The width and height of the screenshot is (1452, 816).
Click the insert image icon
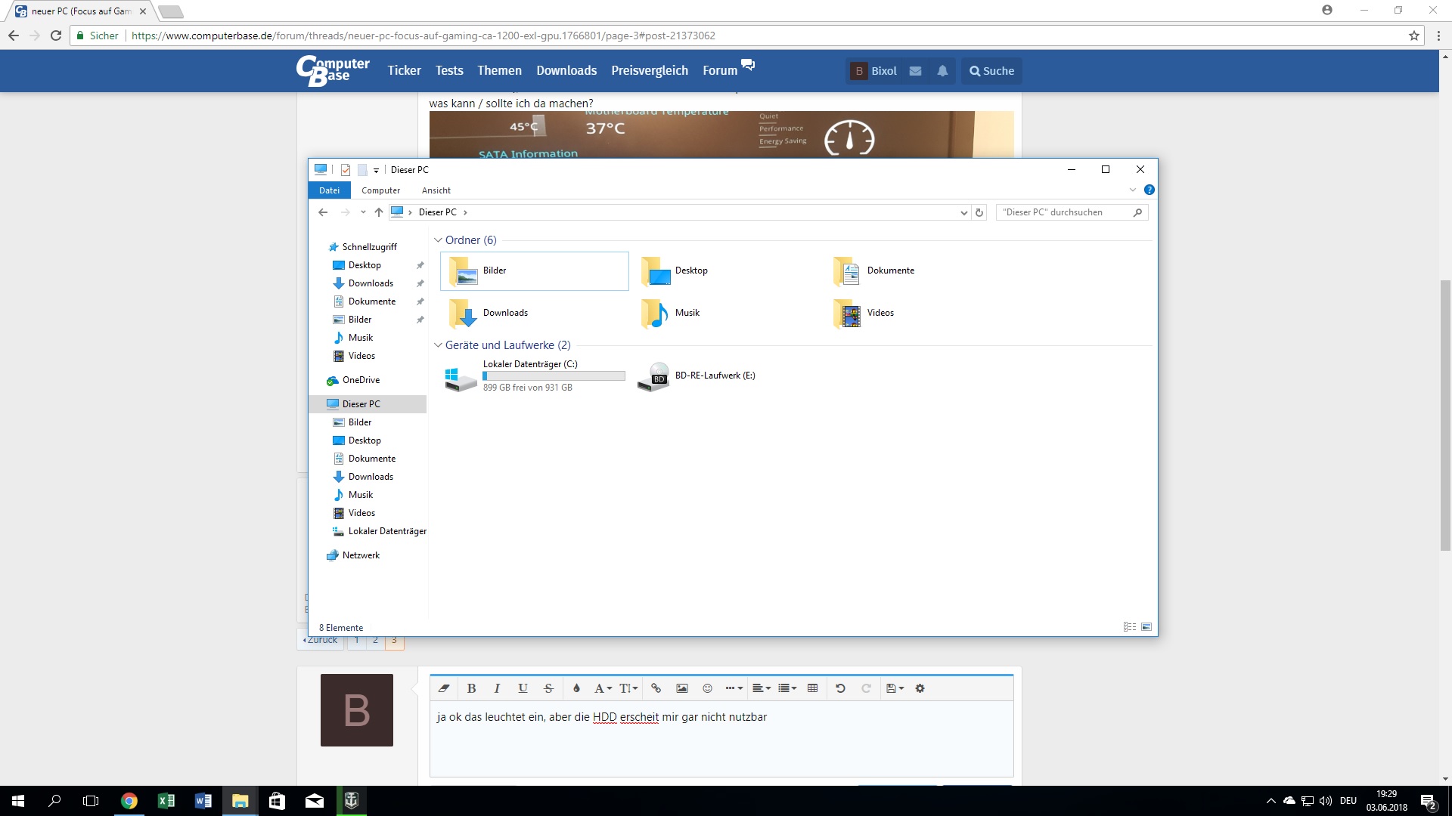pos(681,688)
